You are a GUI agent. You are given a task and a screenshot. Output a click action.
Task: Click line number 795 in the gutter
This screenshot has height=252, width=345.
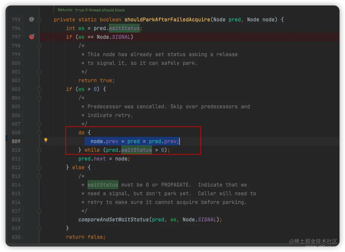tap(16, 20)
